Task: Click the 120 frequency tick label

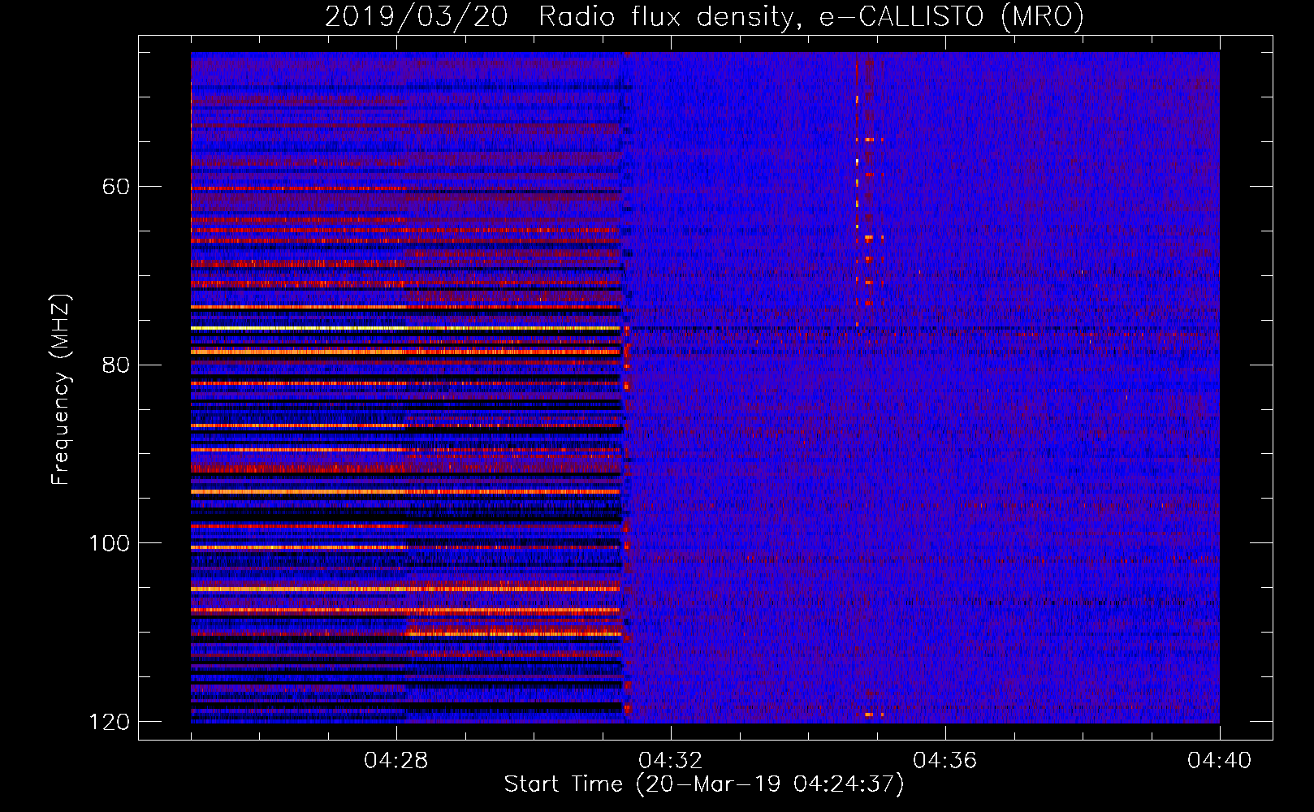Action: (110, 722)
